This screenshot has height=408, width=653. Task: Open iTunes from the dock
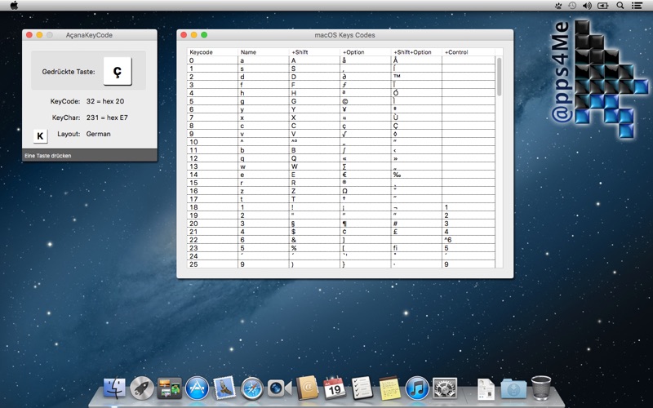pos(417,388)
